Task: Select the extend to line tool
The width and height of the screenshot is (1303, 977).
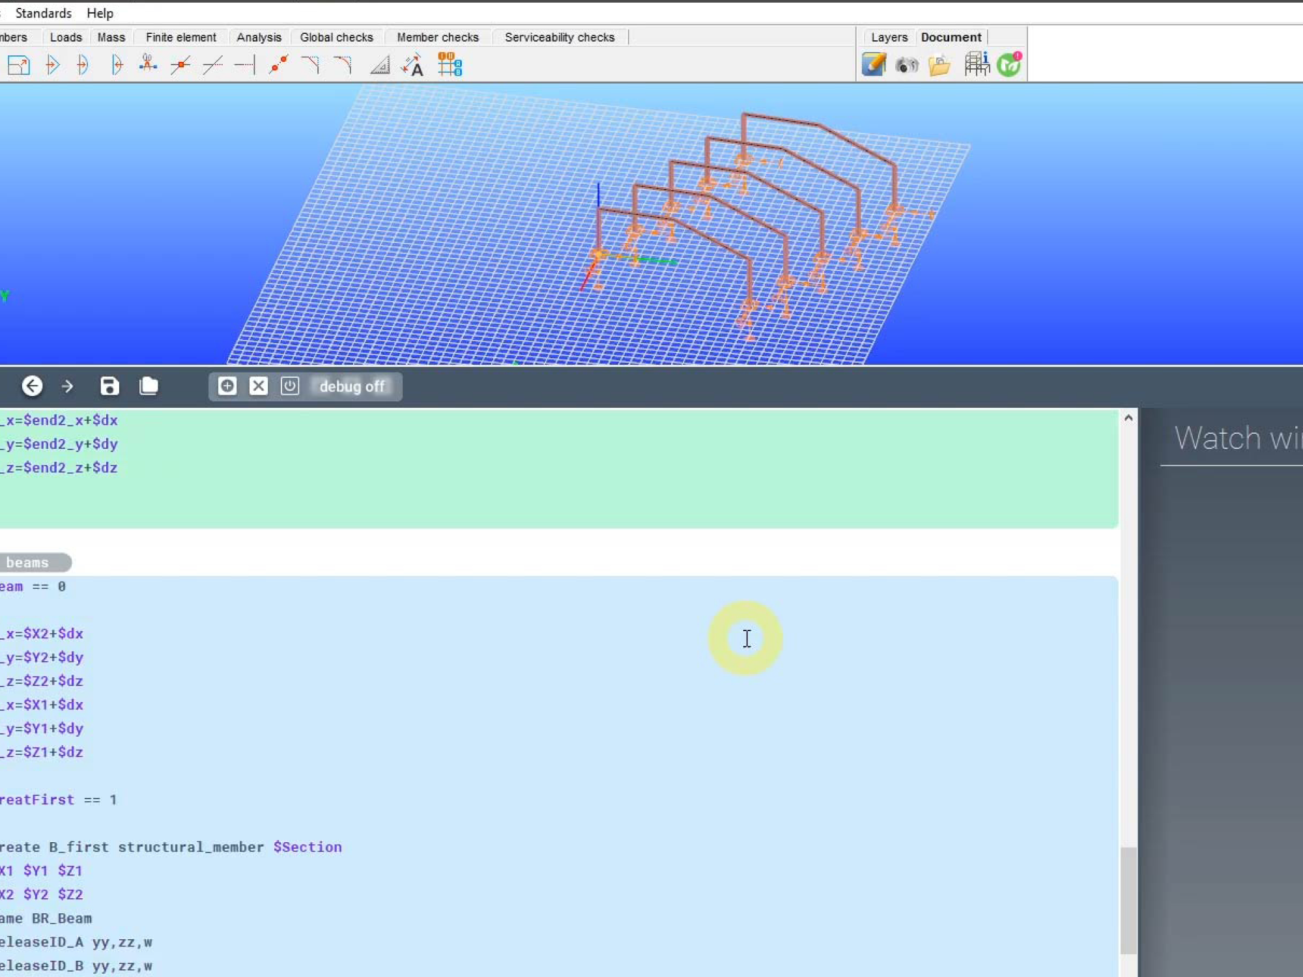Action: (x=244, y=65)
